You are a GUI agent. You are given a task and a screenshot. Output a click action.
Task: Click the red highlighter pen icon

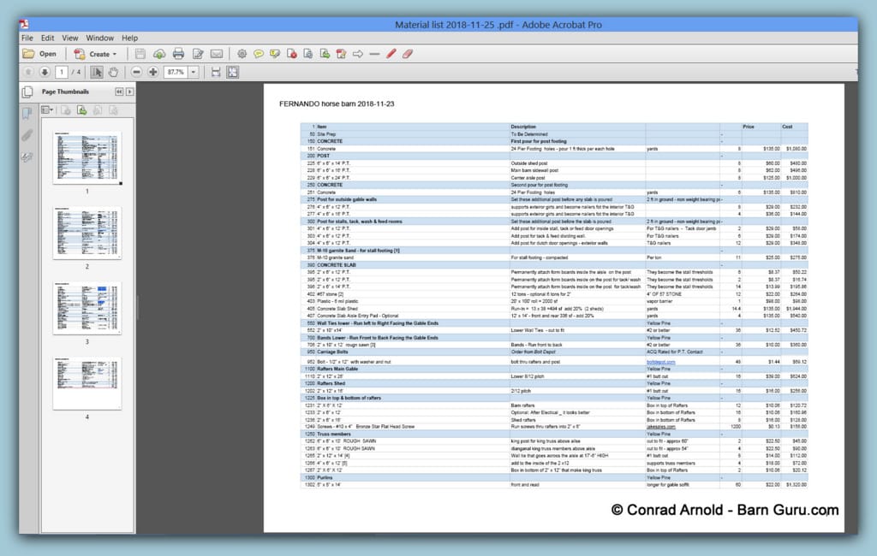point(391,54)
